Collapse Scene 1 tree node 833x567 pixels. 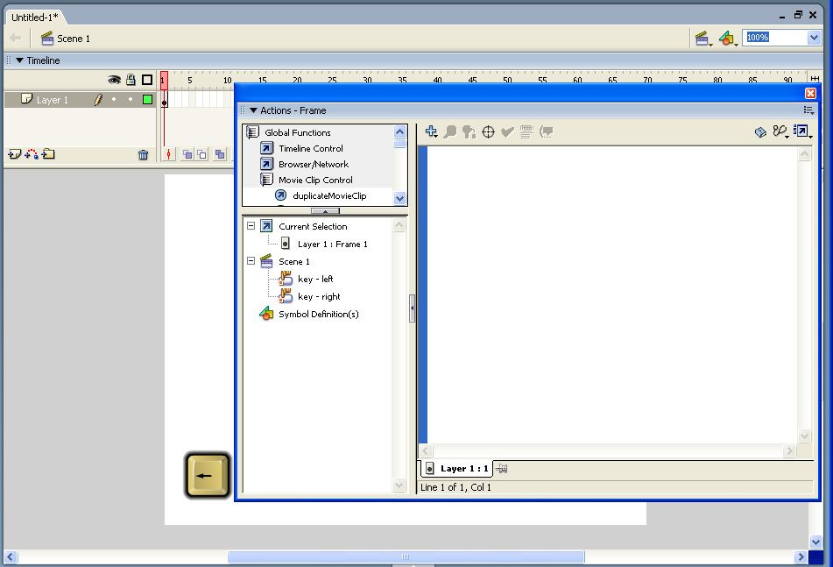coord(251,261)
